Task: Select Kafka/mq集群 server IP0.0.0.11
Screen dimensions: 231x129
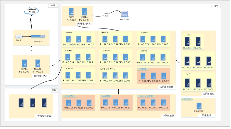Action: 153,102
